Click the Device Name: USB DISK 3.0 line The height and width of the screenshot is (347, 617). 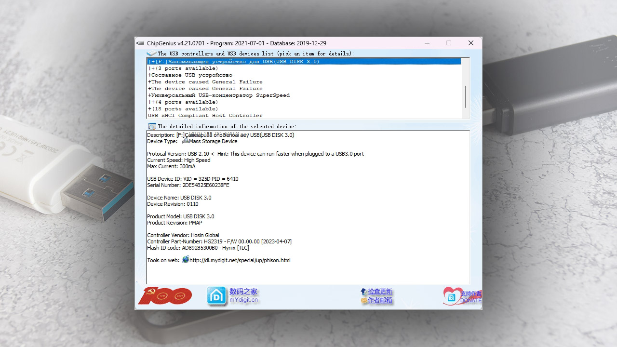pos(179,198)
